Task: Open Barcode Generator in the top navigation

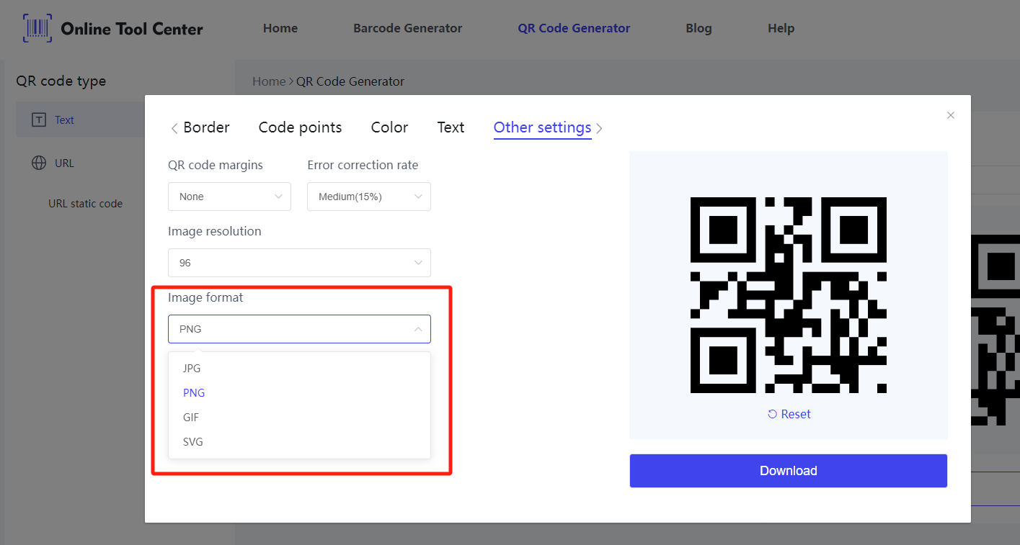Action: (x=407, y=28)
